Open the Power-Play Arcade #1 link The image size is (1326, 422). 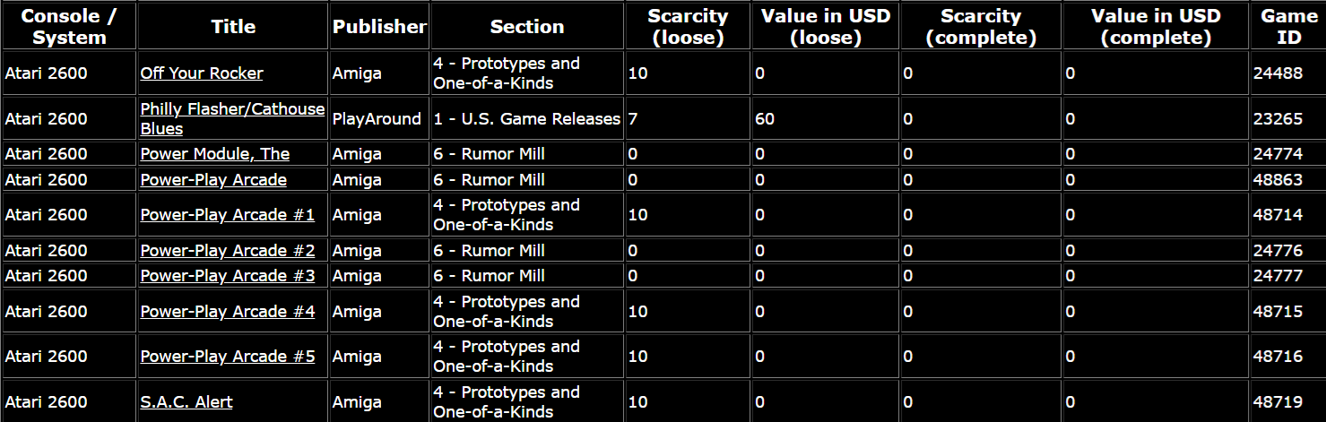227,215
